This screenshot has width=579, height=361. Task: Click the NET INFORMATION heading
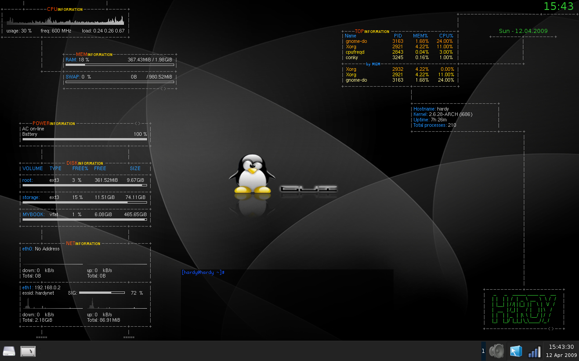[x=83, y=243]
